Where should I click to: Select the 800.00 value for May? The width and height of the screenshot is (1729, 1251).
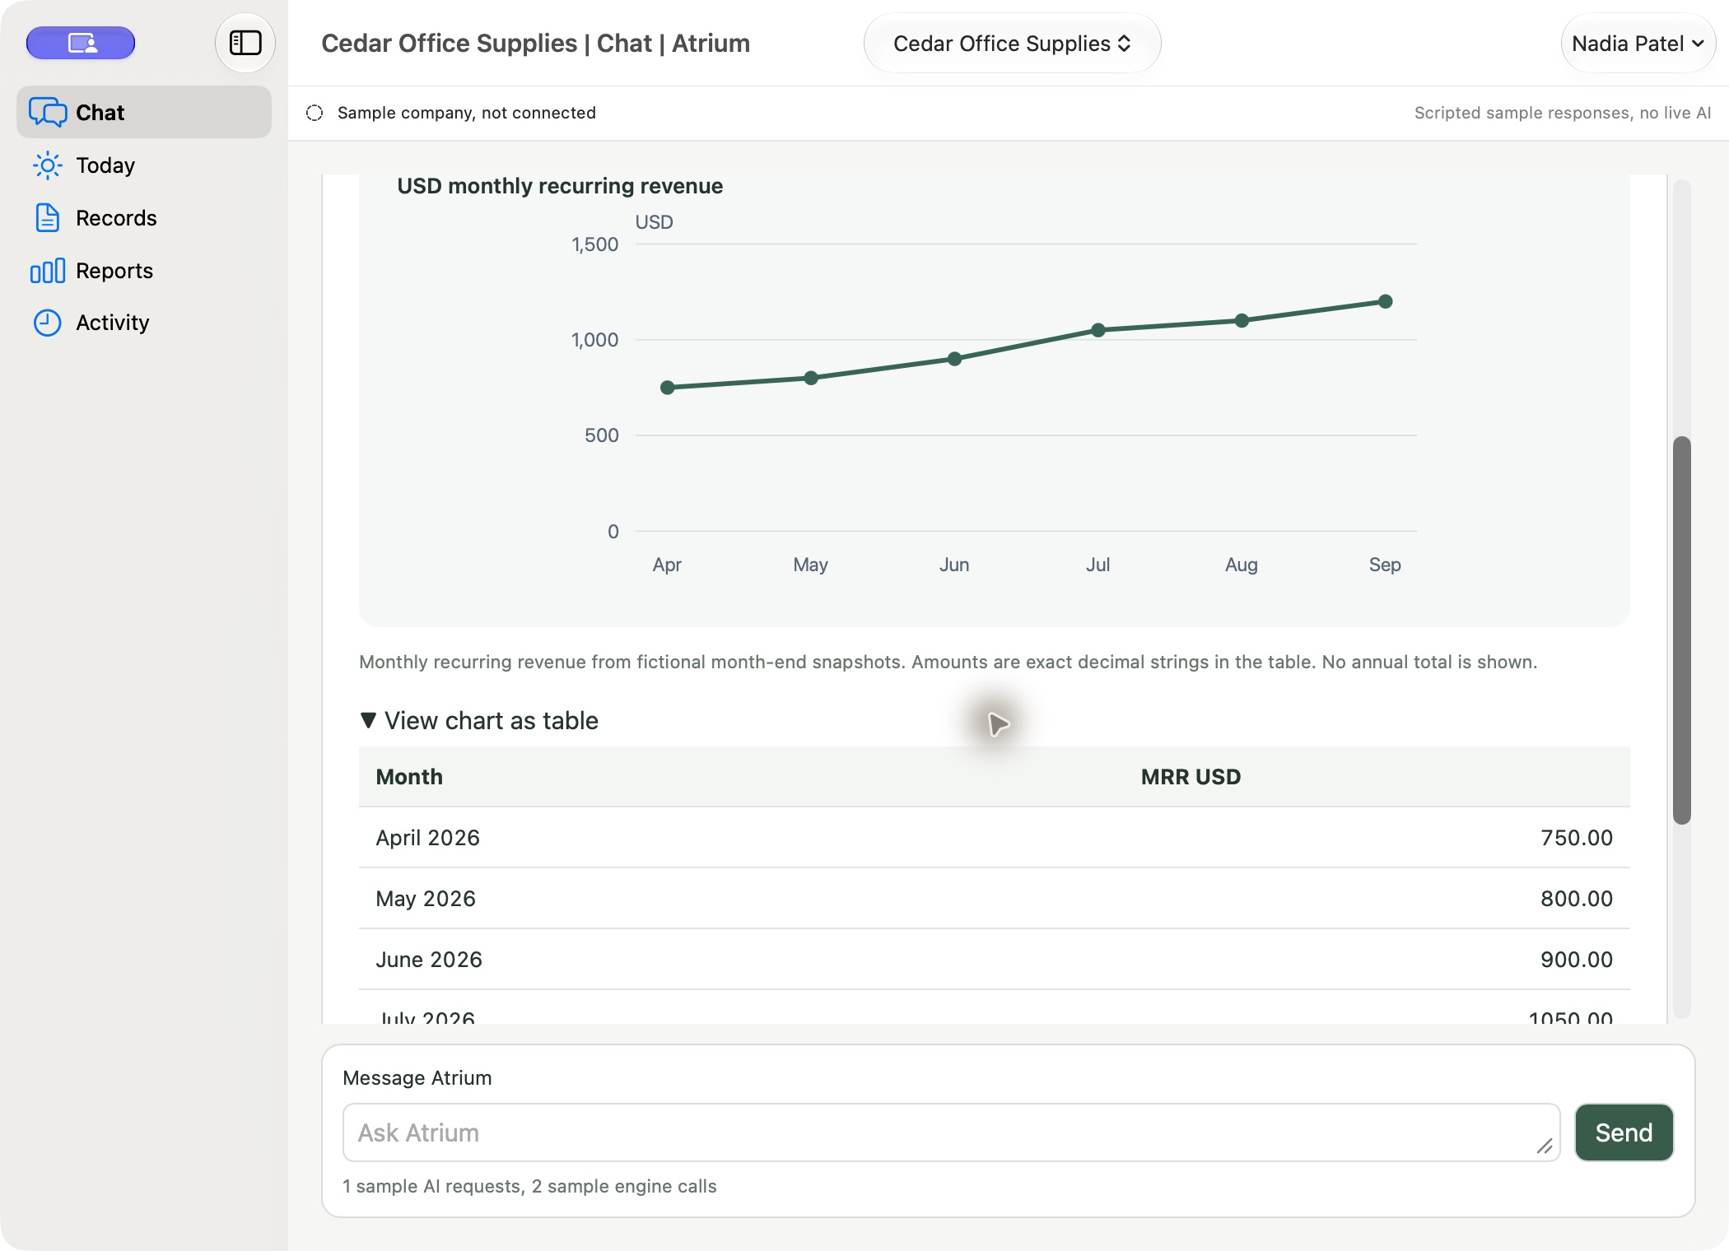[1577, 898]
